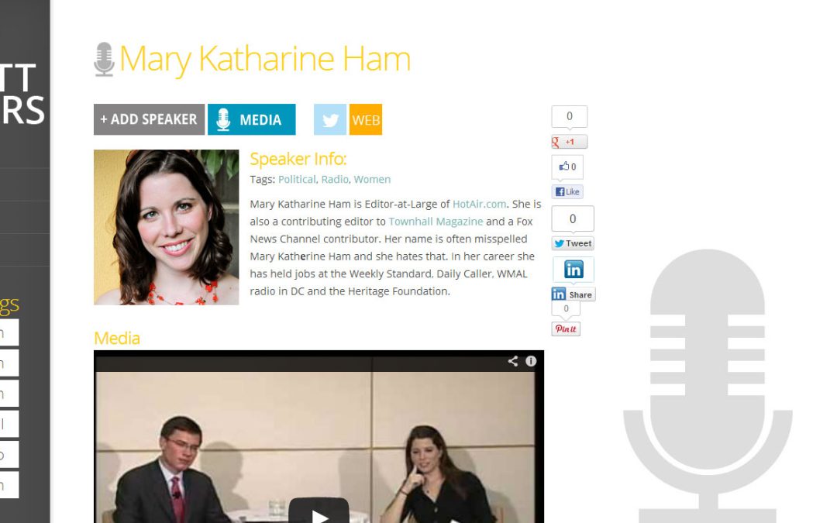The height and width of the screenshot is (523, 837).
Task: Click the Tweet share button
Action: coord(573,243)
